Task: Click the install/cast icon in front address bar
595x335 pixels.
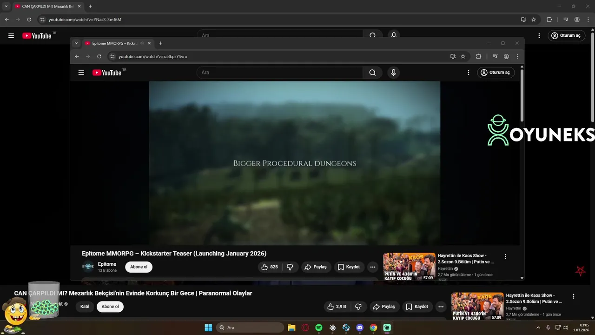Action: [x=453, y=56]
